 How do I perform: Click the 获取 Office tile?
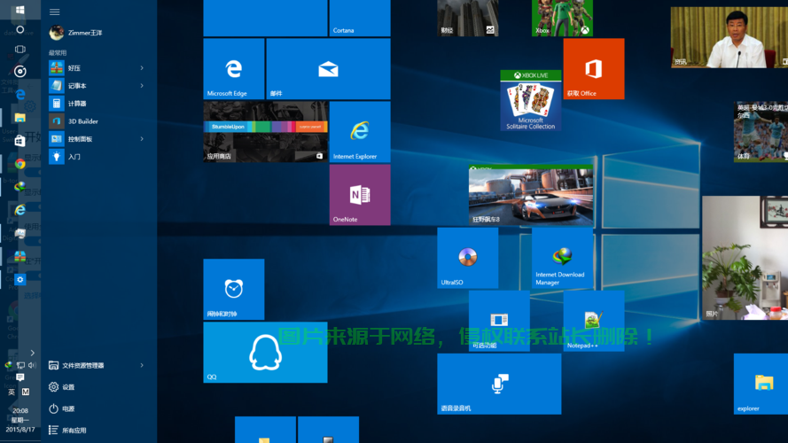pos(594,69)
